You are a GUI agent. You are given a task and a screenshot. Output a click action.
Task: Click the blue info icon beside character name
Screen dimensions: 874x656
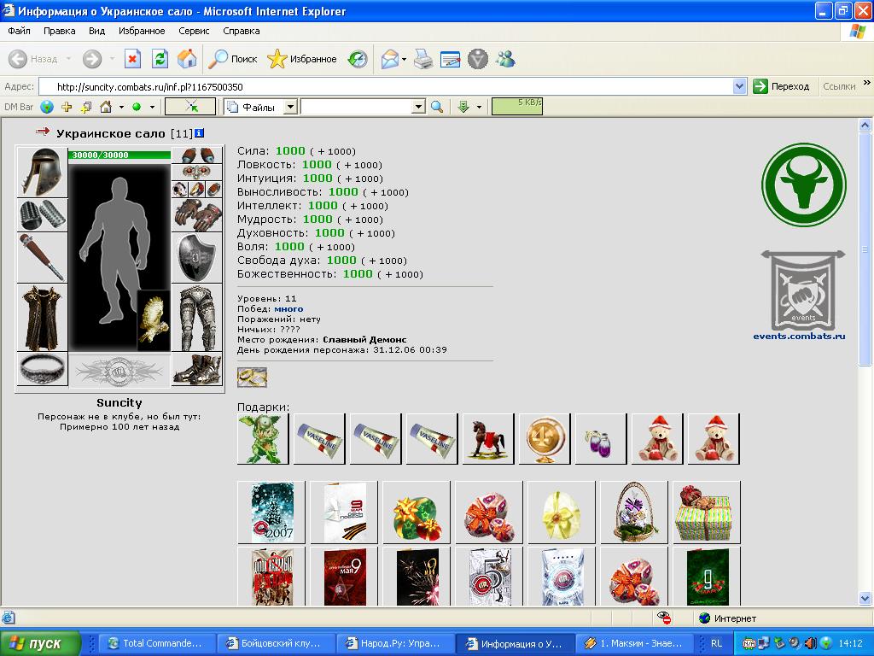pyautogui.click(x=200, y=132)
